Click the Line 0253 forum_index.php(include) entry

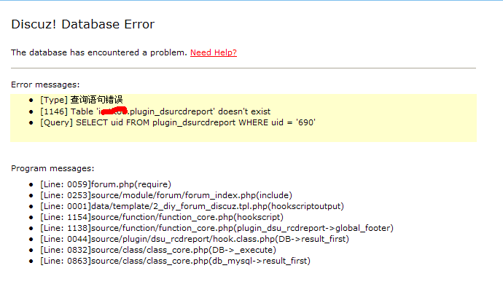[166, 195]
